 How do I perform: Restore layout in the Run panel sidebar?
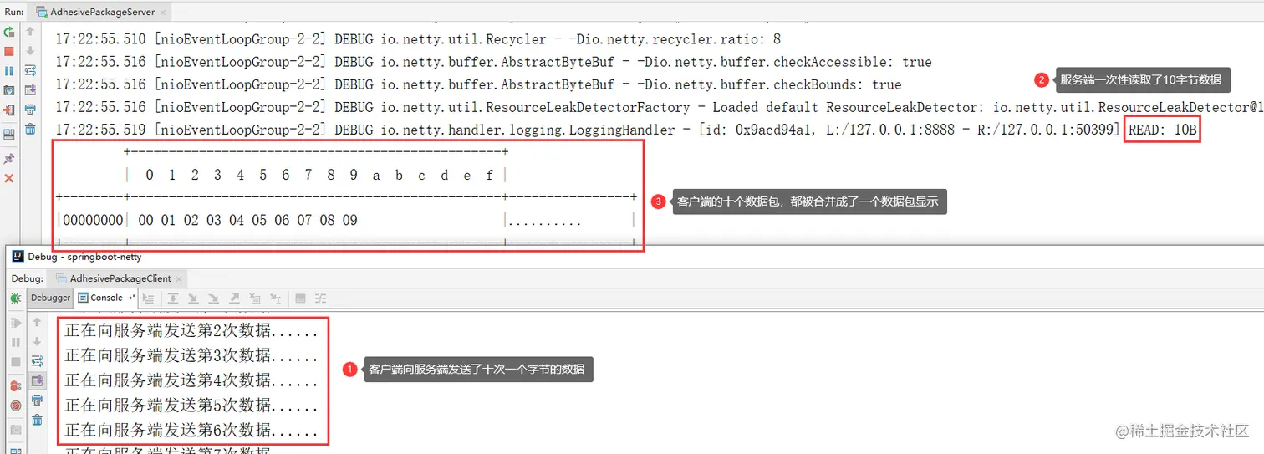pos(9,134)
